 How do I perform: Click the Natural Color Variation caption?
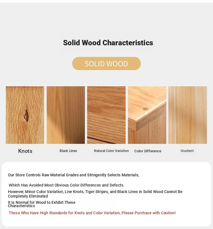point(111,151)
